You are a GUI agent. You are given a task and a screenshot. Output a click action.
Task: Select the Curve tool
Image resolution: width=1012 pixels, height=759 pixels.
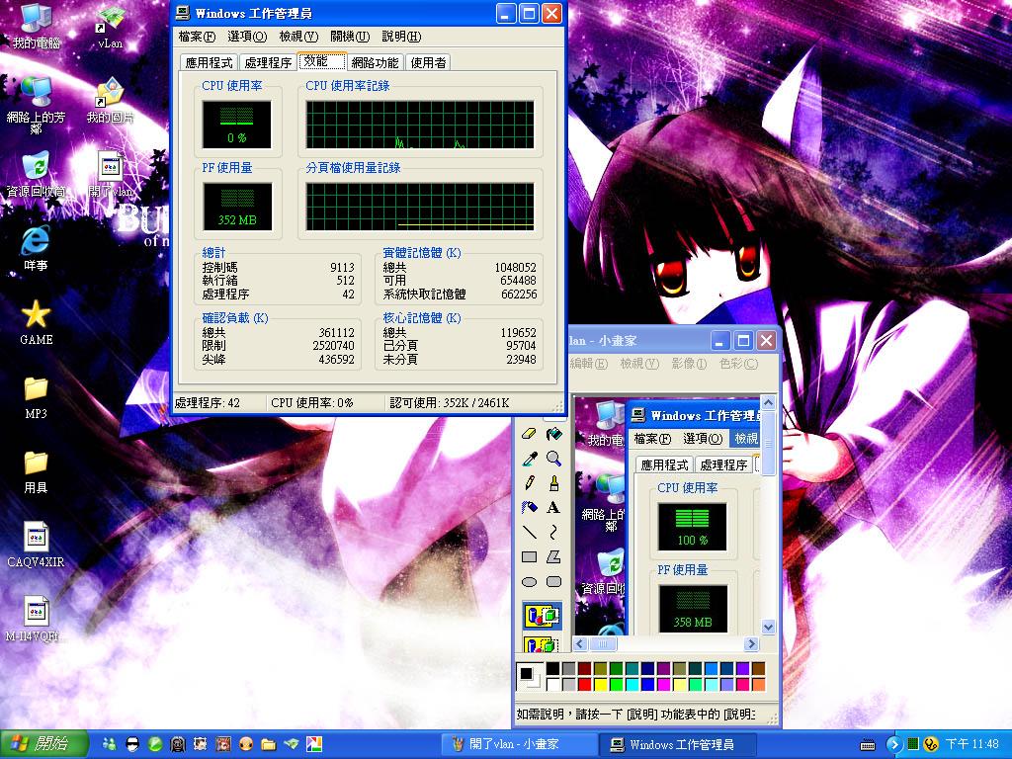tap(551, 531)
